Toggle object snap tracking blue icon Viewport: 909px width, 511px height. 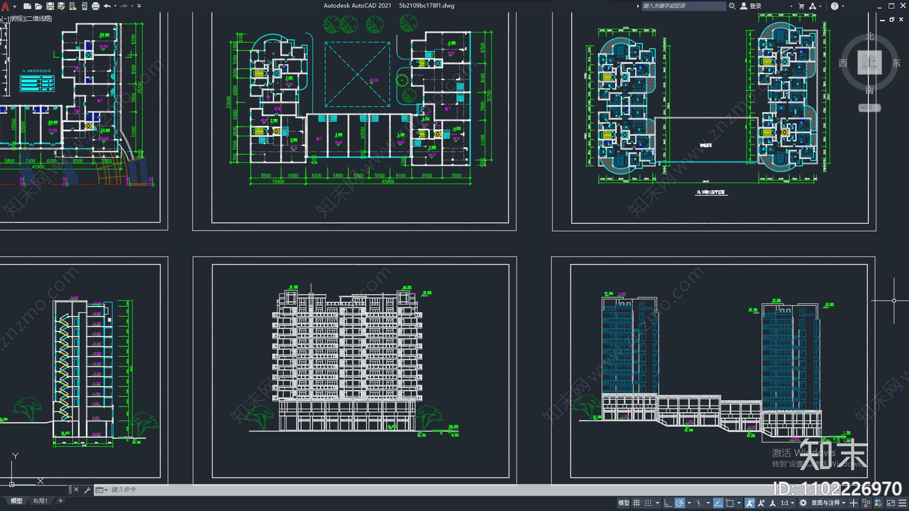(x=718, y=503)
